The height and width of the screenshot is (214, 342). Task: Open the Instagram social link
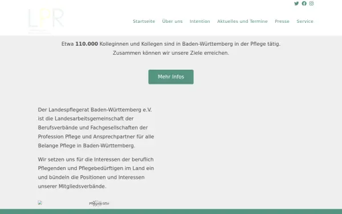(311, 3)
